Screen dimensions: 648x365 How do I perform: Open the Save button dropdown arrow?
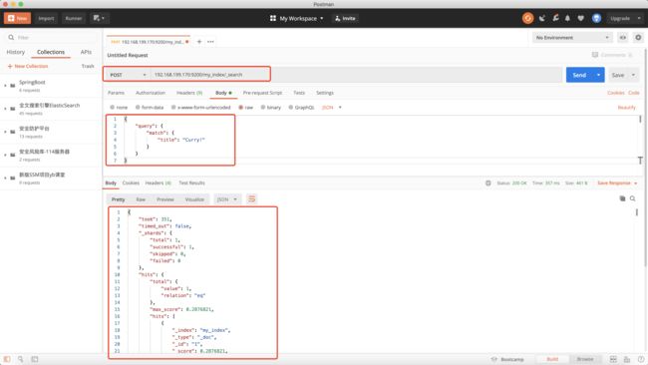pyautogui.click(x=633, y=75)
